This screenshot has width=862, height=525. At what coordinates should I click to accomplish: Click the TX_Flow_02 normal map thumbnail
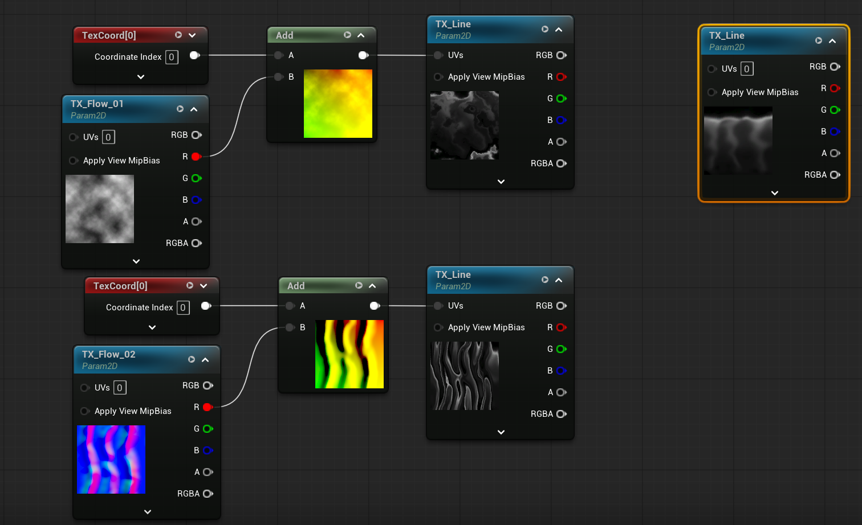(x=111, y=460)
